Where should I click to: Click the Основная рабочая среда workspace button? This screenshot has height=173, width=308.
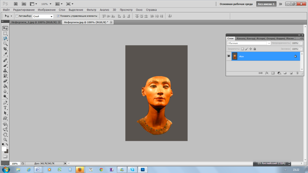236,4
